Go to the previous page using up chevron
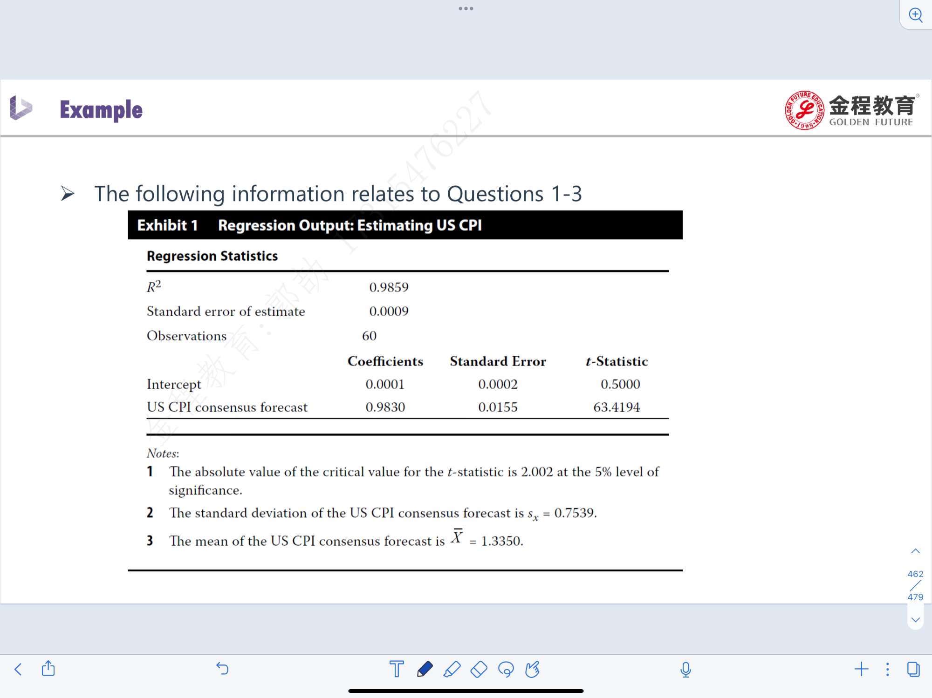 (x=915, y=551)
